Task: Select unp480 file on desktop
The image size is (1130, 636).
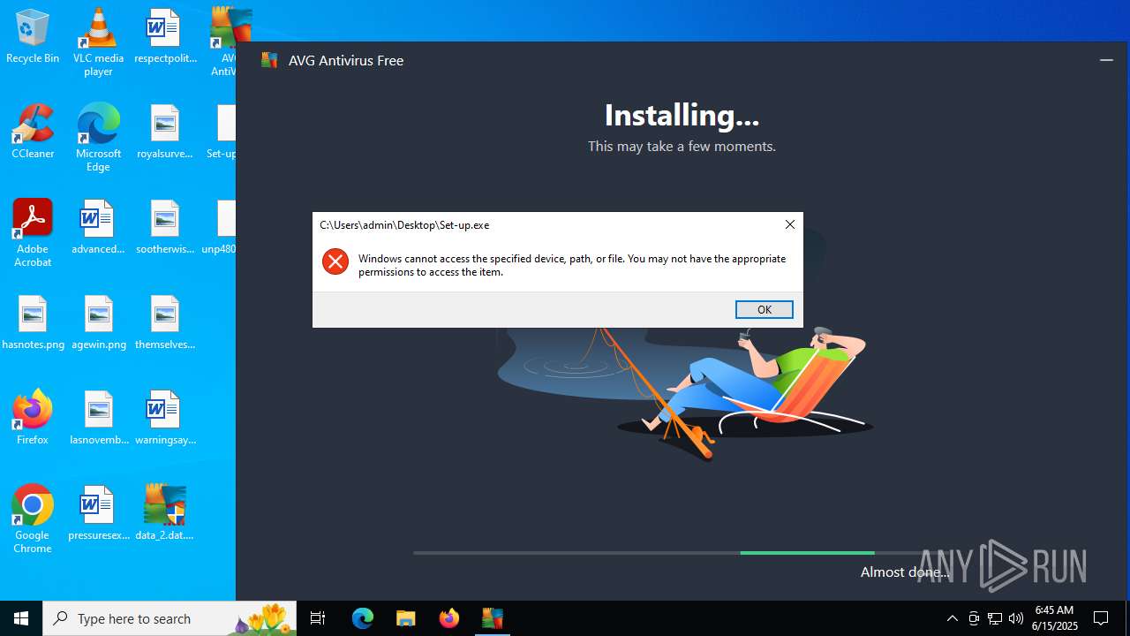Action: (x=221, y=228)
